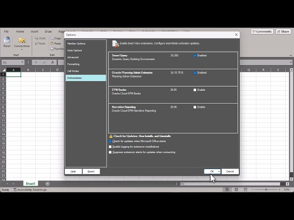
Task: Select Member Options in Options sidebar
Action: [x=86, y=44]
